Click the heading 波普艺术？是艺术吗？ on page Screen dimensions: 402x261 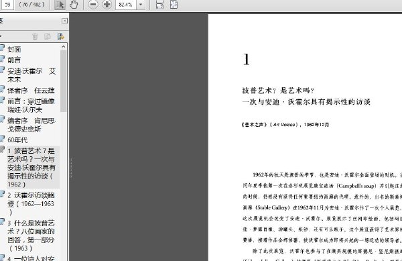point(278,91)
